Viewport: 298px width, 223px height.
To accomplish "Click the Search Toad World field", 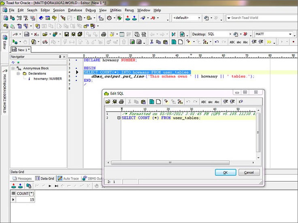I will [x=263, y=18].
